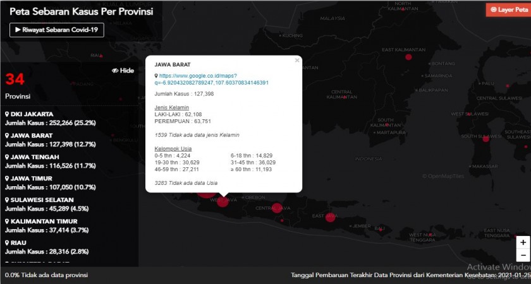The height and width of the screenshot is (284, 531).
Task: Click the pin icon beside JAWA TENGAH
Action: tap(7, 157)
